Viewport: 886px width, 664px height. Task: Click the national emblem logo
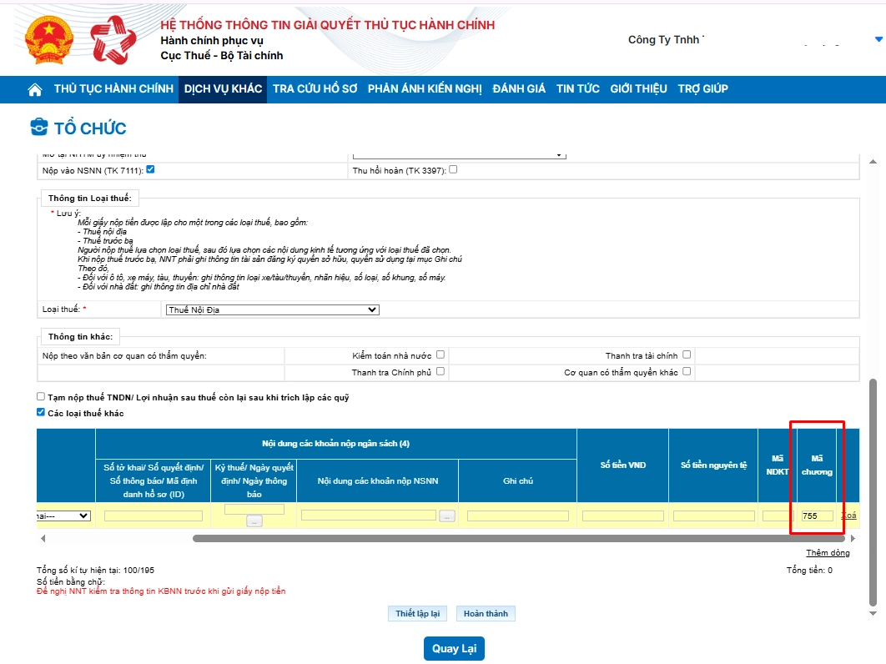coord(49,39)
